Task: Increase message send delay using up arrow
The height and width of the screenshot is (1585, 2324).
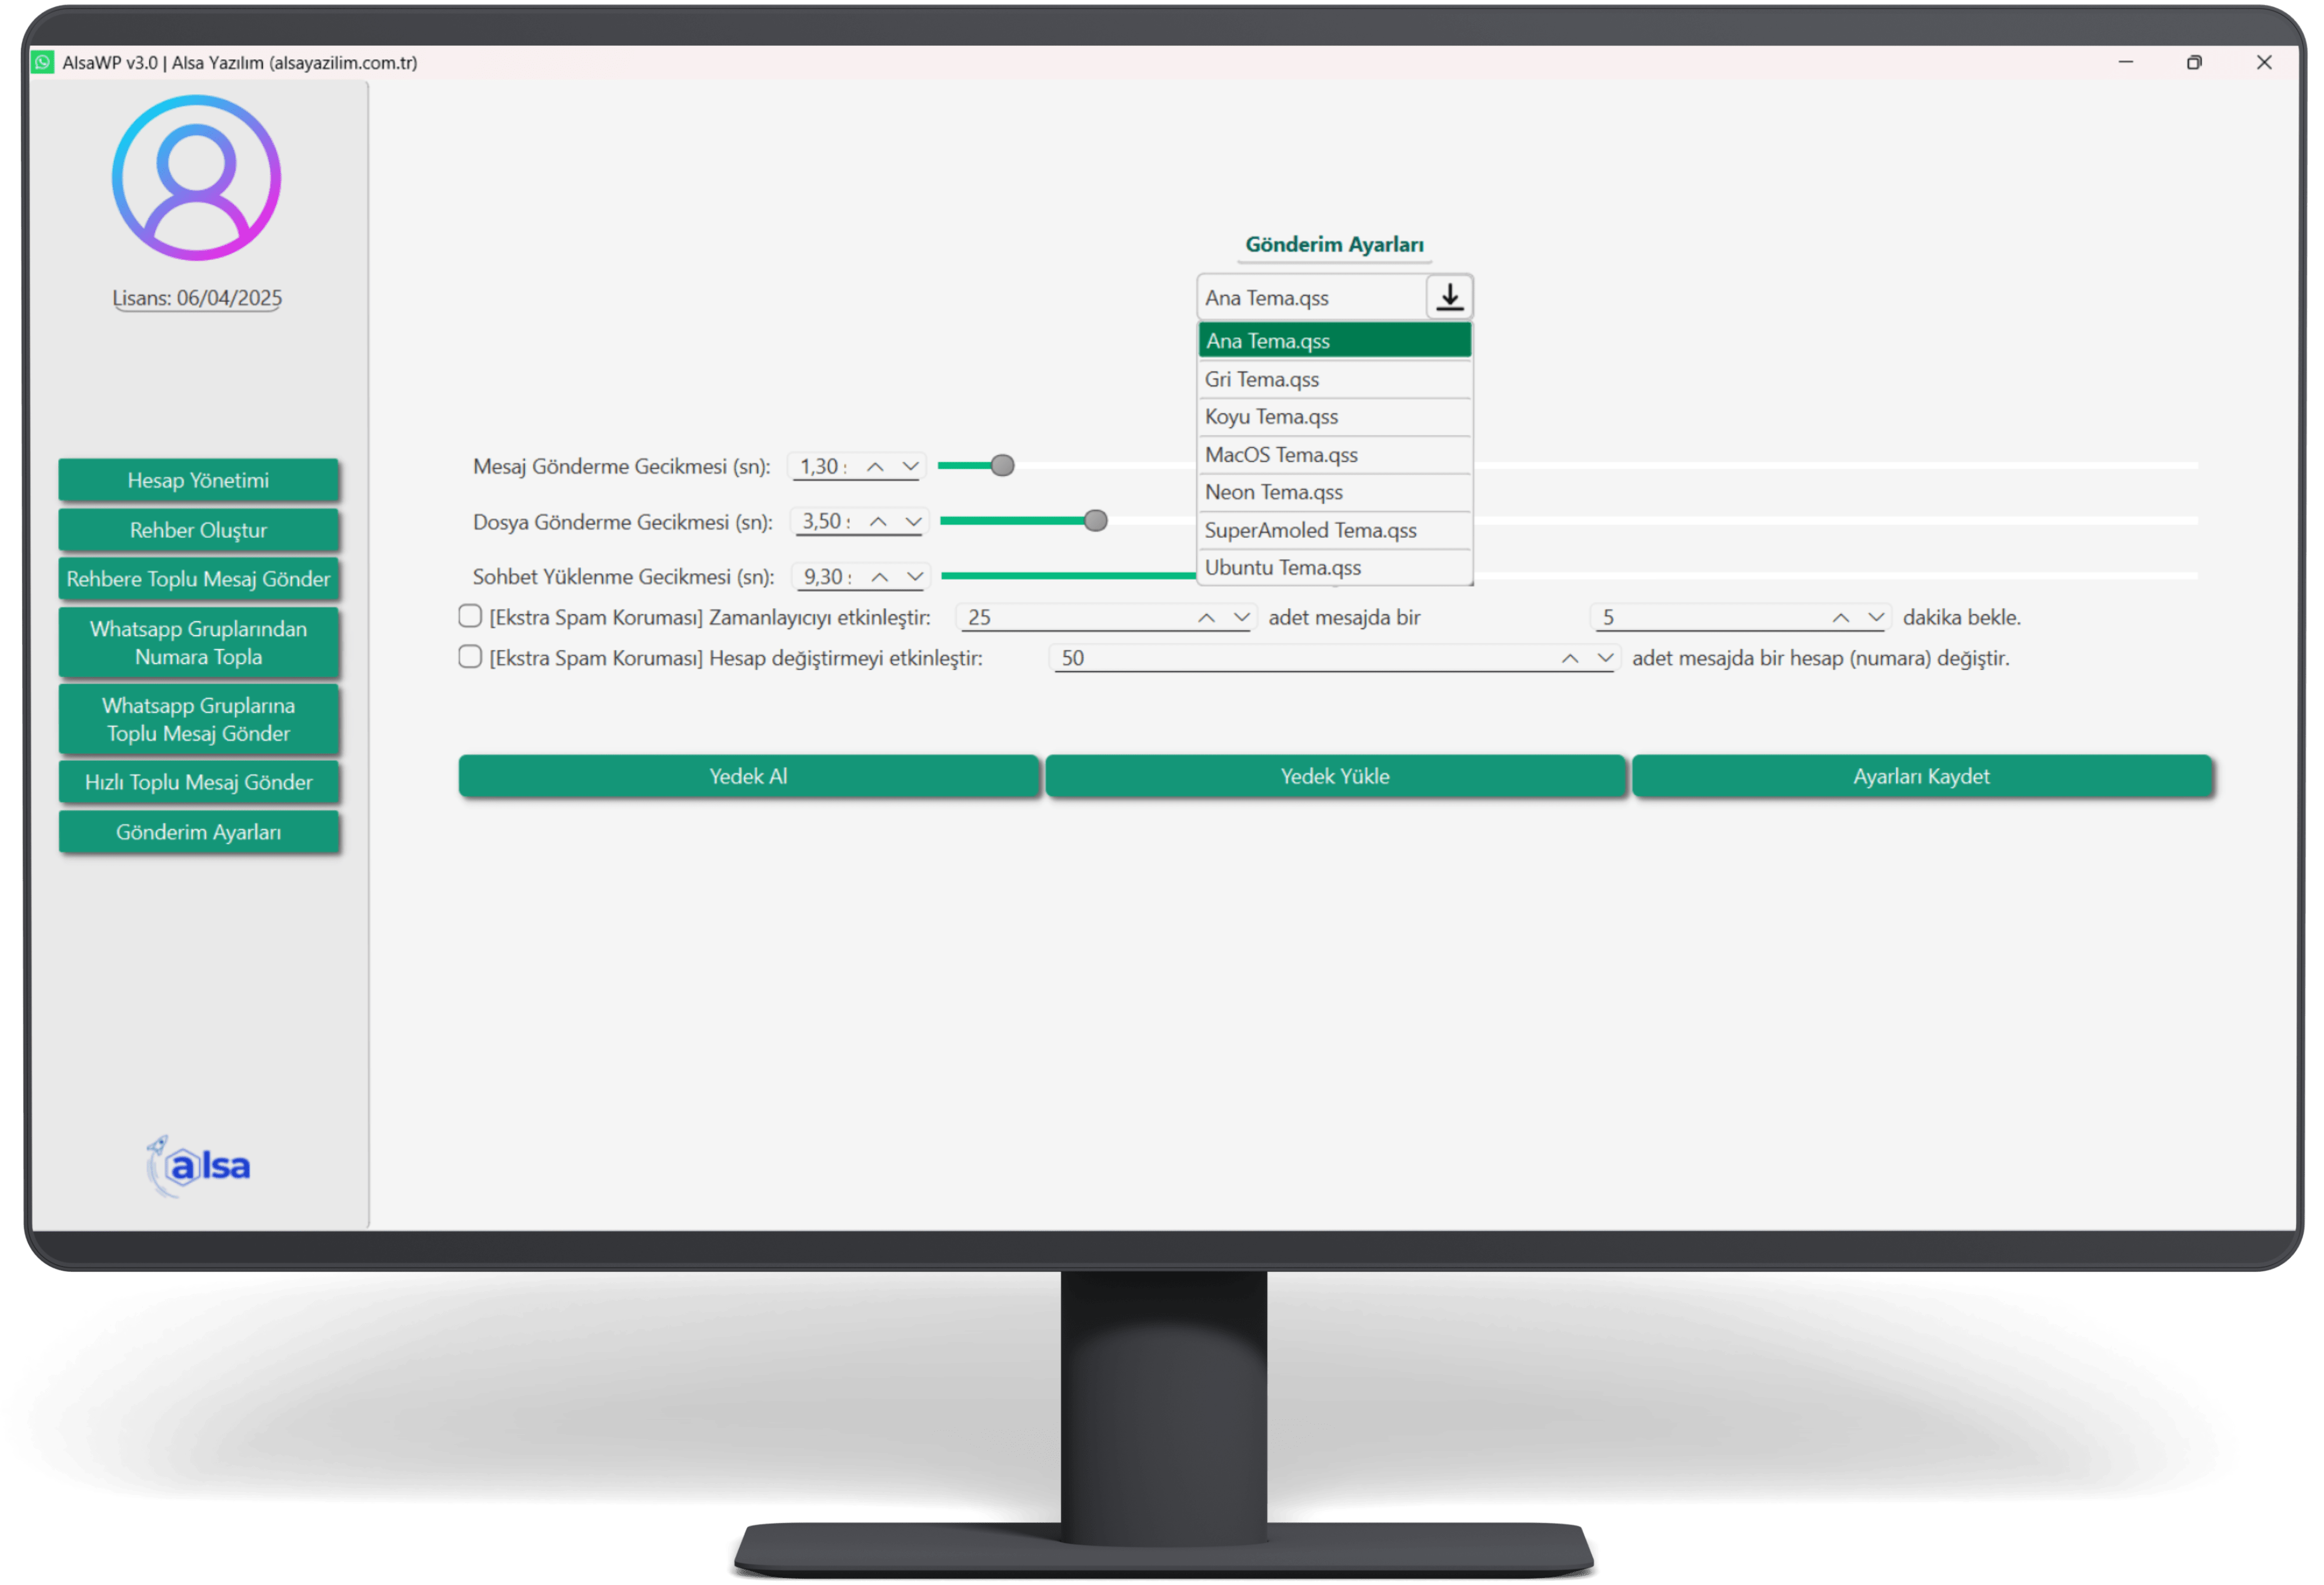Action: 875,467
